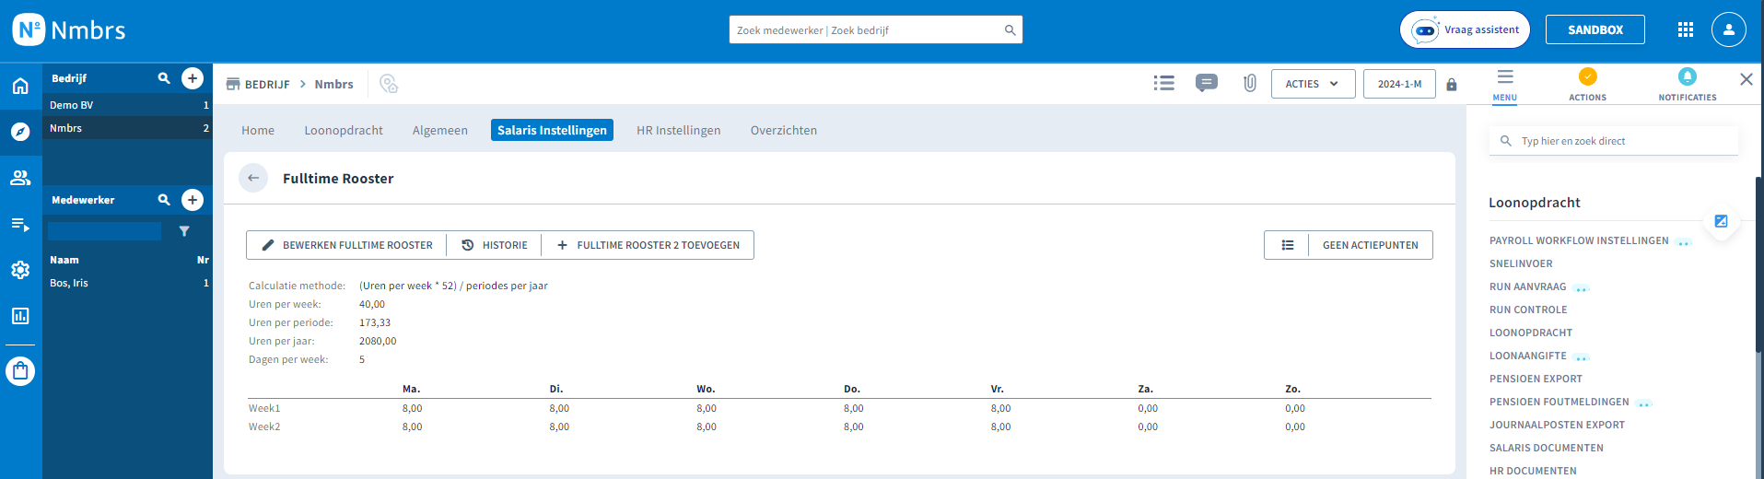The height and width of the screenshot is (479, 1764).
Task: Focus the employee name filter field
Action: (x=104, y=231)
